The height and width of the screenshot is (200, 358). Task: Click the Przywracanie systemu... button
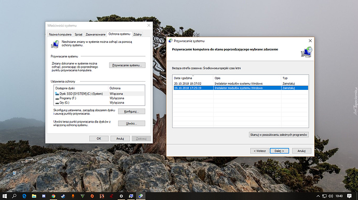(127, 65)
